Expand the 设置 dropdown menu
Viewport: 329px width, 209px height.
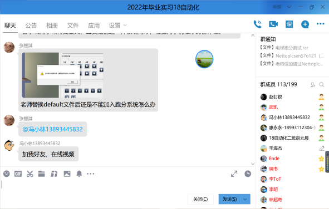point(117,26)
